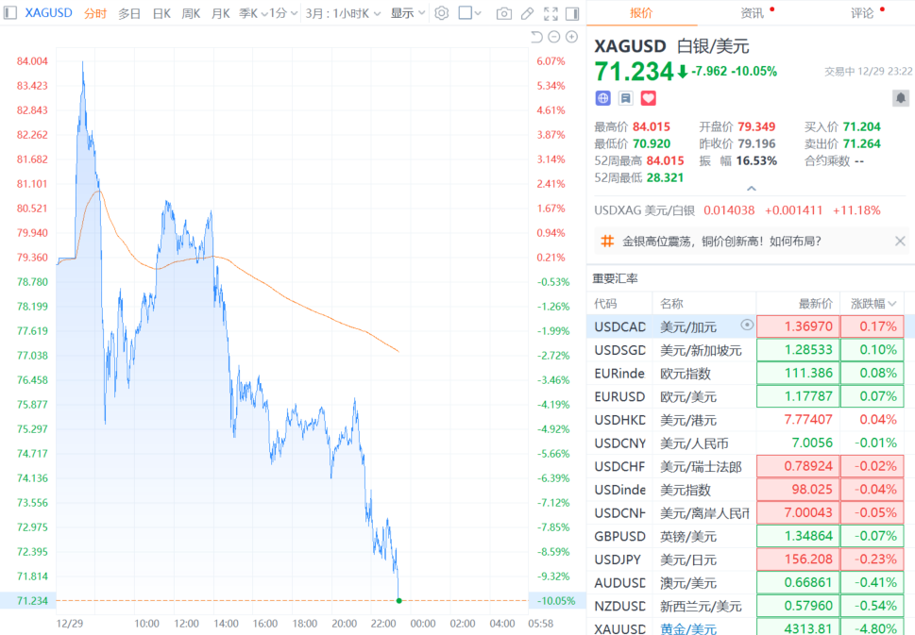Viewport: 915px width, 635px height.
Task: Zoom out the chart with minus icon
Action: pos(554,38)
